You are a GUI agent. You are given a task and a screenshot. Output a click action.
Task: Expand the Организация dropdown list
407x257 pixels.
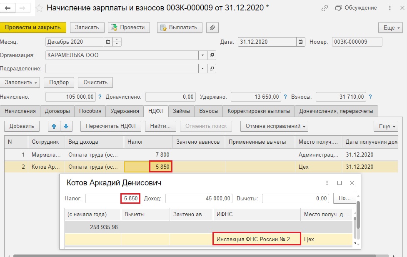pyautogui.click(x=202, y=55)
